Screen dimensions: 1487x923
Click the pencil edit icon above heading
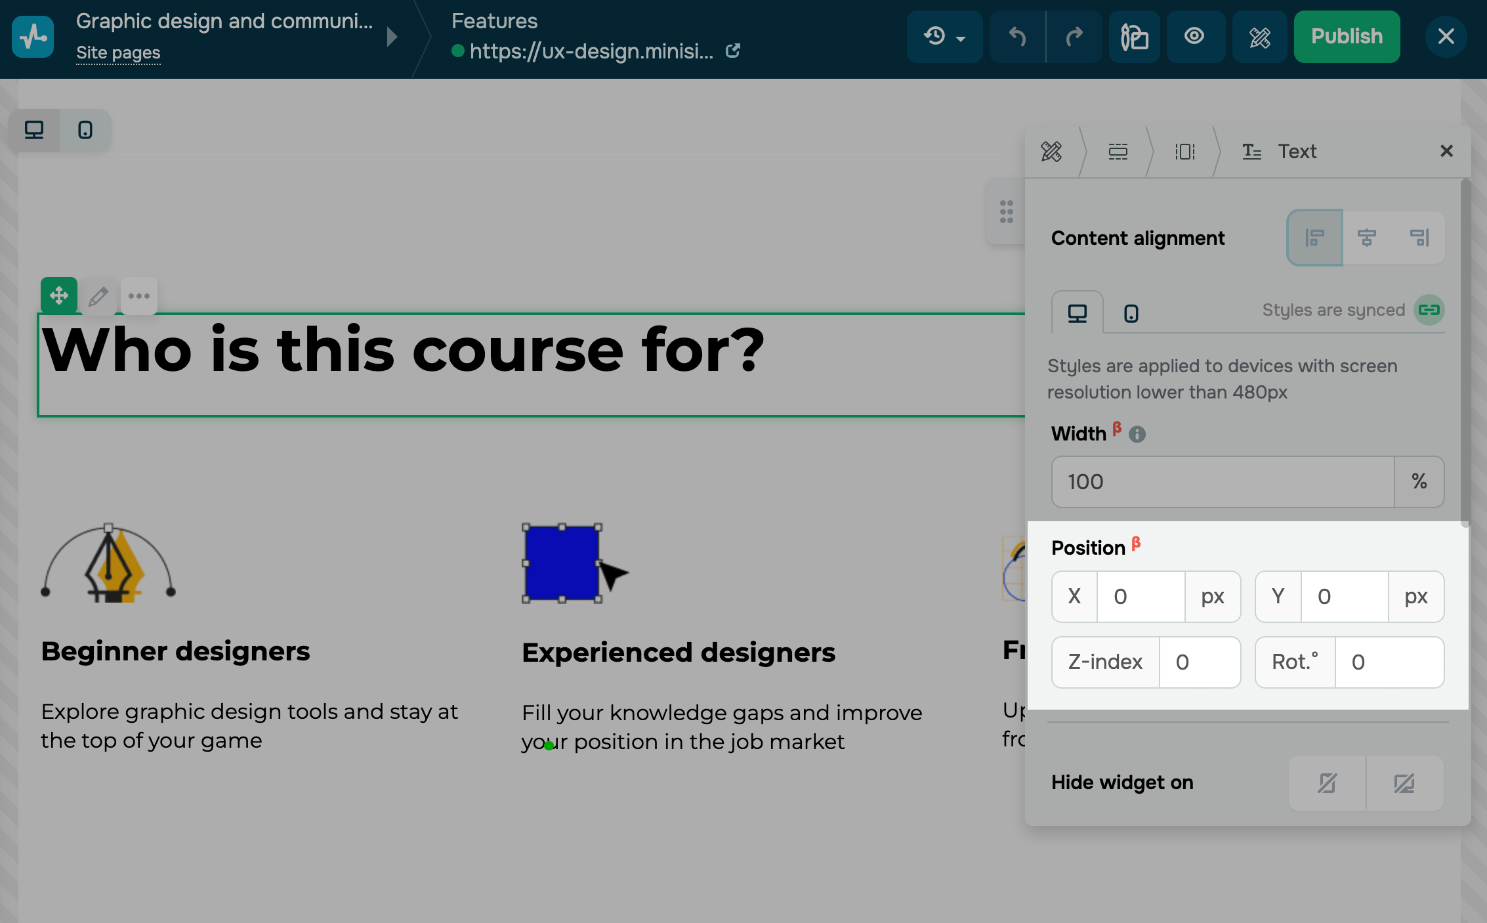click(98, 296)
